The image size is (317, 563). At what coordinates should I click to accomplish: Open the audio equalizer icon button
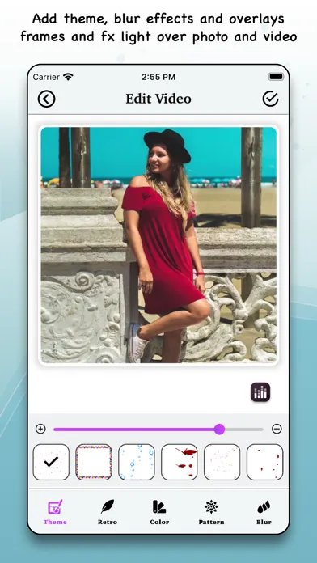pyautogui.click(x=260, y=392)
